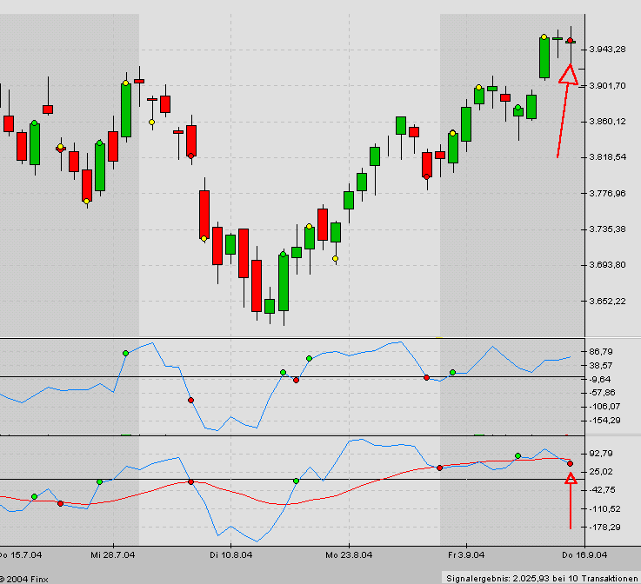
Task: Select leftmost red dot in middle oscillator panel
Action: tap(190, 400)
